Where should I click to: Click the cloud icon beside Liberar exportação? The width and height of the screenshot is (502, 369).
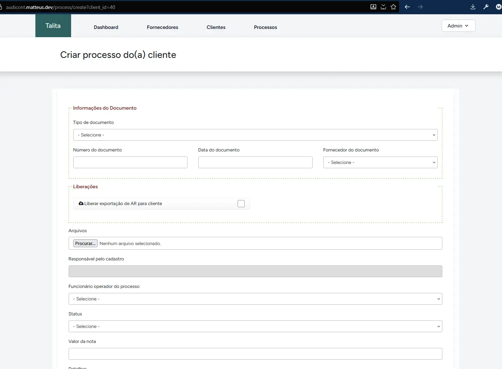tap(81, 203)
